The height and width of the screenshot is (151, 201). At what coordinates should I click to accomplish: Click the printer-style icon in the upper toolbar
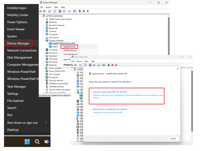[69, 11]
